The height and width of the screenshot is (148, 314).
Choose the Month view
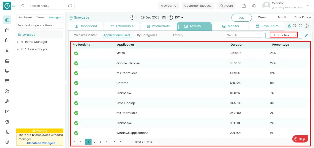click(x=282, y=17)
